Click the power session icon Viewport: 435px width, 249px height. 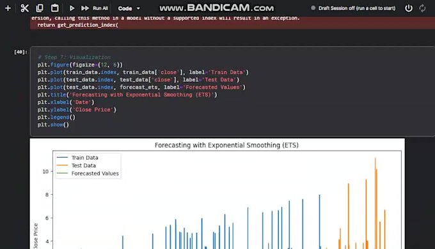[x=408, y=8]
